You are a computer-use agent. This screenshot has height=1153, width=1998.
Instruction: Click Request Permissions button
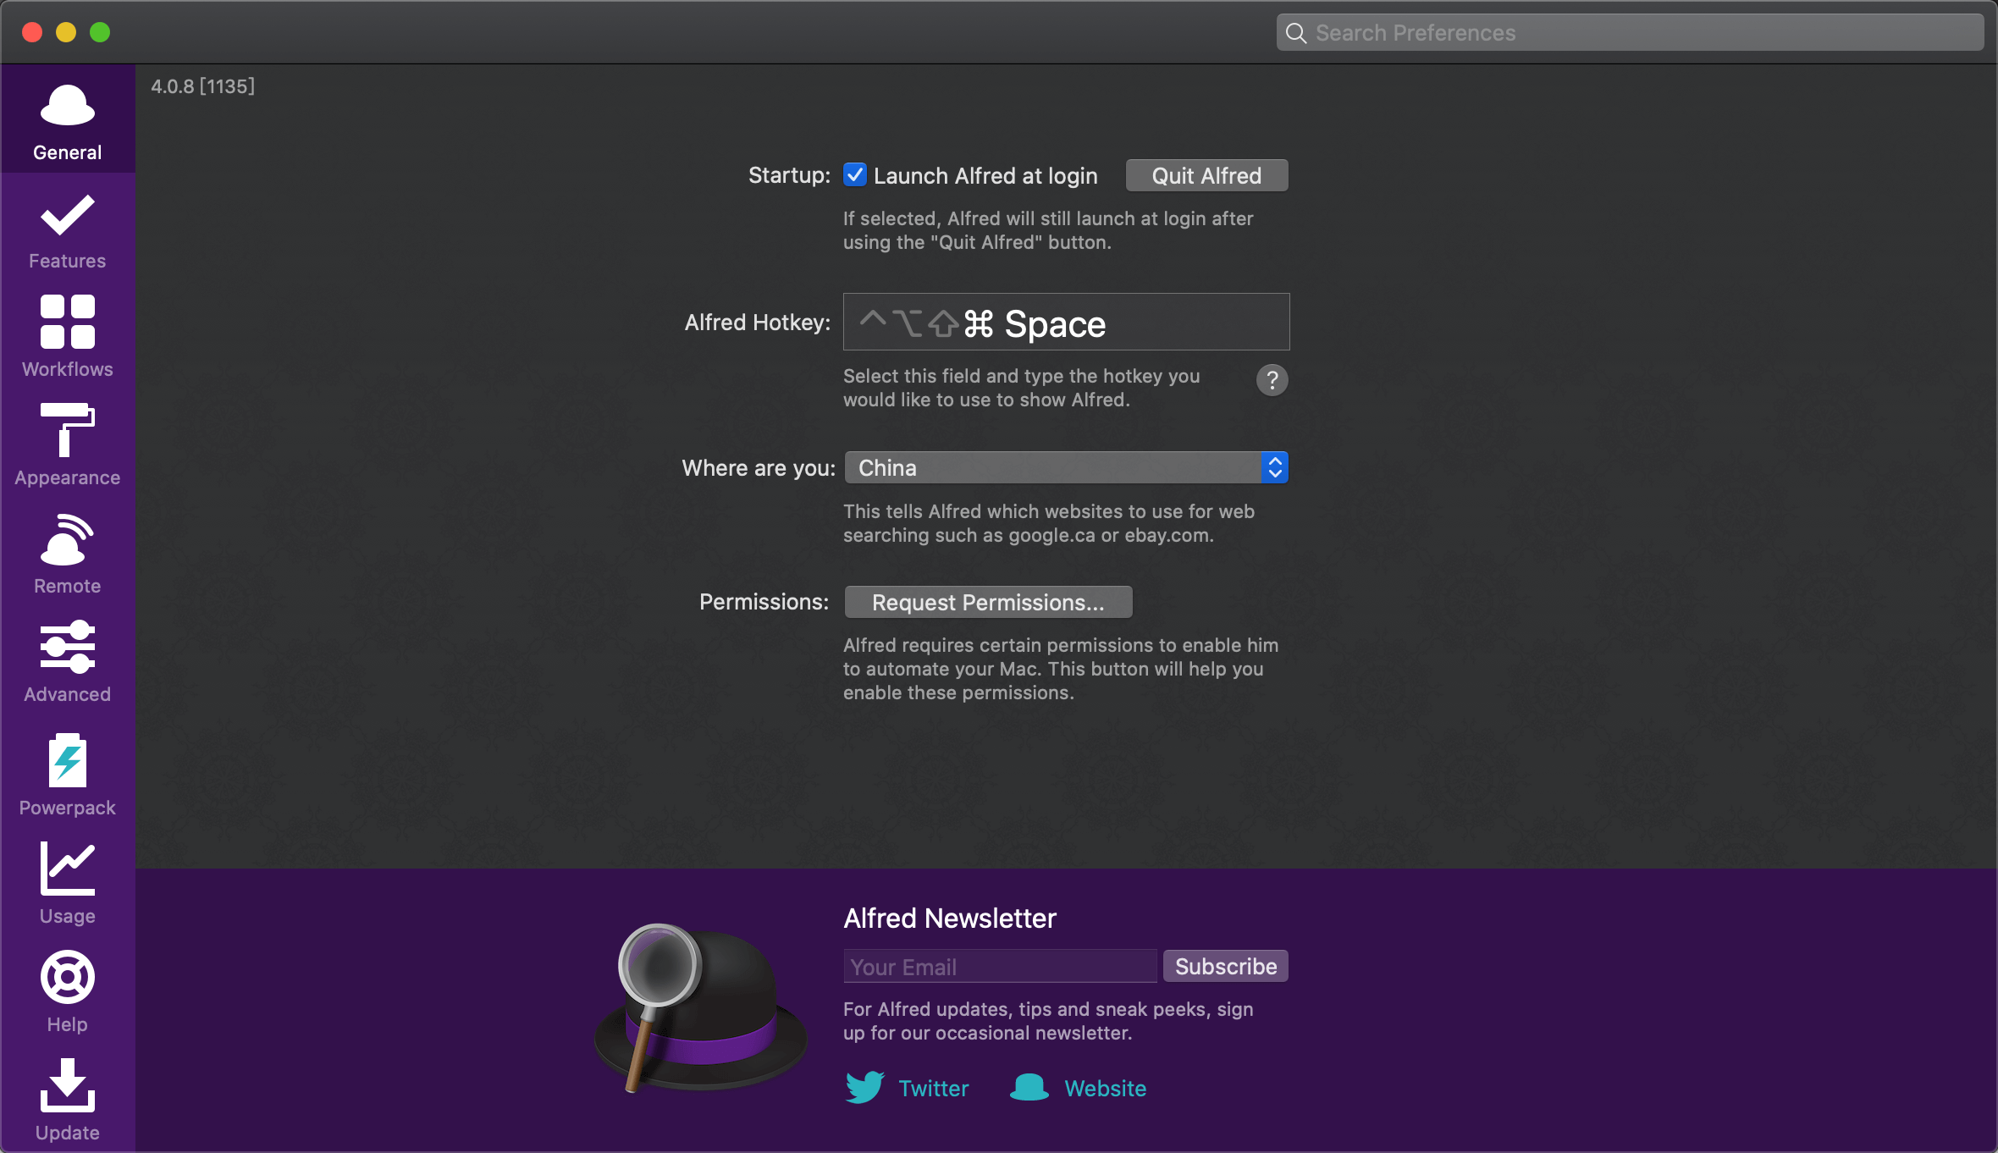click(x=988, y=602)
